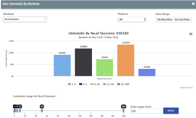The width and height of the screenshot is (196, 118).
Task: Click the green 72416 bar
Action: click(x=105, y=68)
